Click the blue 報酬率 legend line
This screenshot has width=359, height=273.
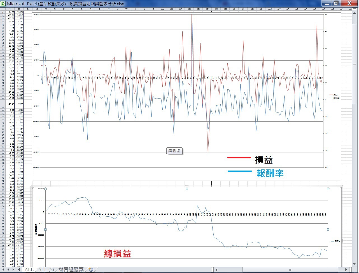[240, 171]
